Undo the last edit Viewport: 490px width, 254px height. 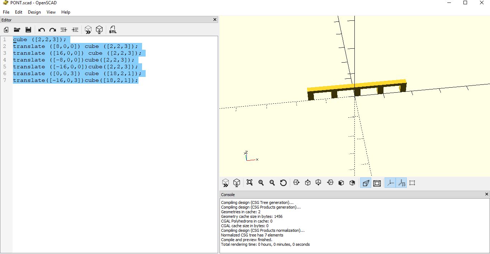click(x=42, y=30)
